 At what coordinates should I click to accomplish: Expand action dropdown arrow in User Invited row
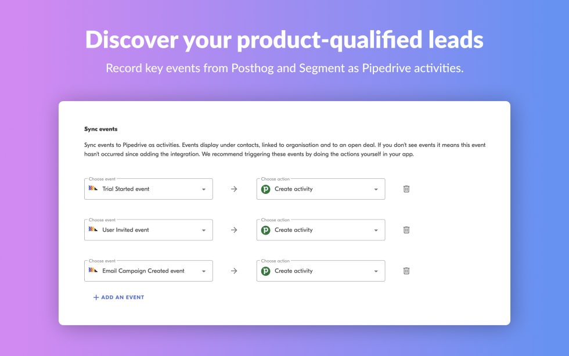click(x=376, y=231)
